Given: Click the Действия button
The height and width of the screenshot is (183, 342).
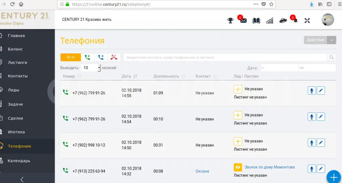Looking at the screenshot, I should click(x=315, y=40).
